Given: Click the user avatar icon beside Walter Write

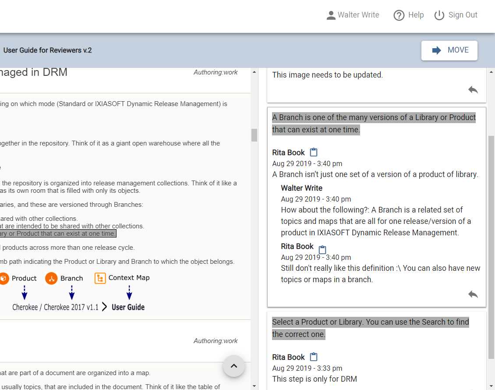Looking at the screenshot, I should (331, 15).
